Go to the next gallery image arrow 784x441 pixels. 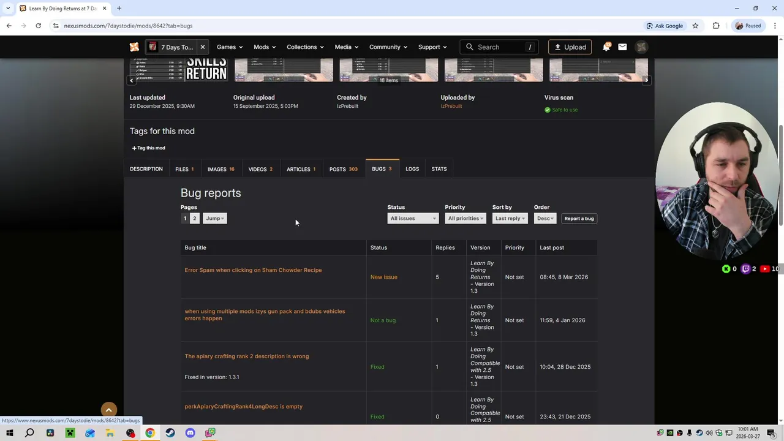tap(646, 80)
